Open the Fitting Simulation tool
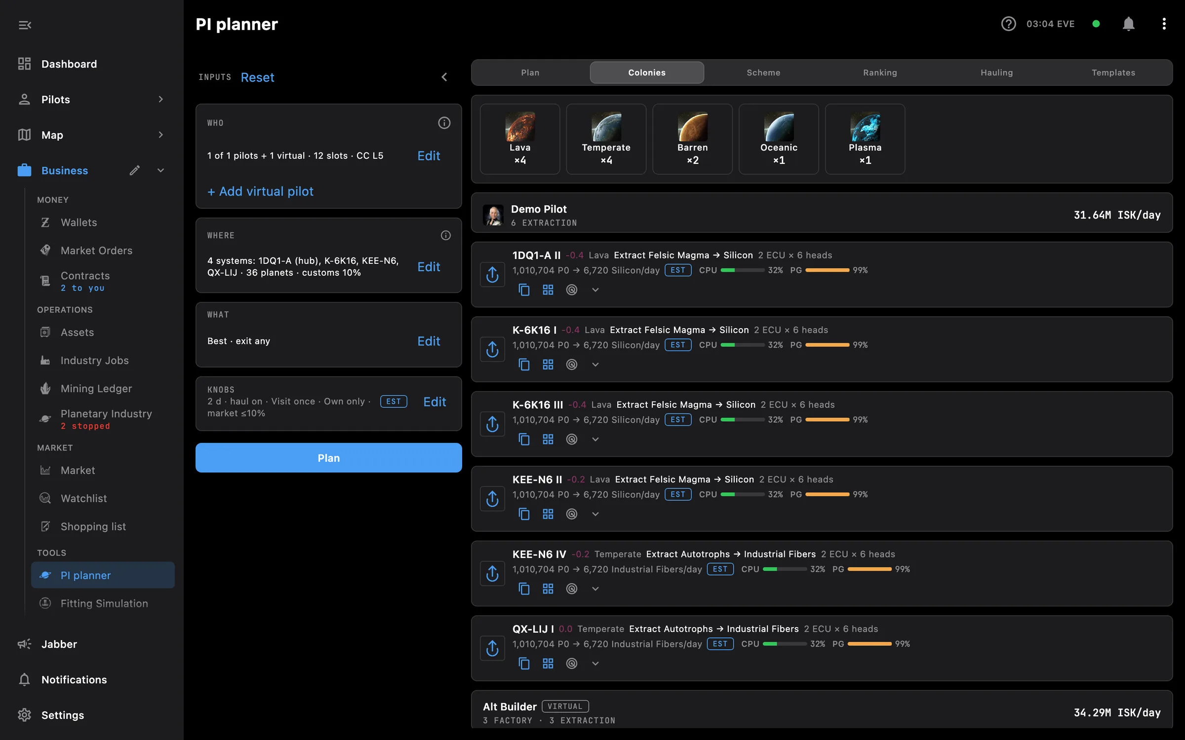 103,603
